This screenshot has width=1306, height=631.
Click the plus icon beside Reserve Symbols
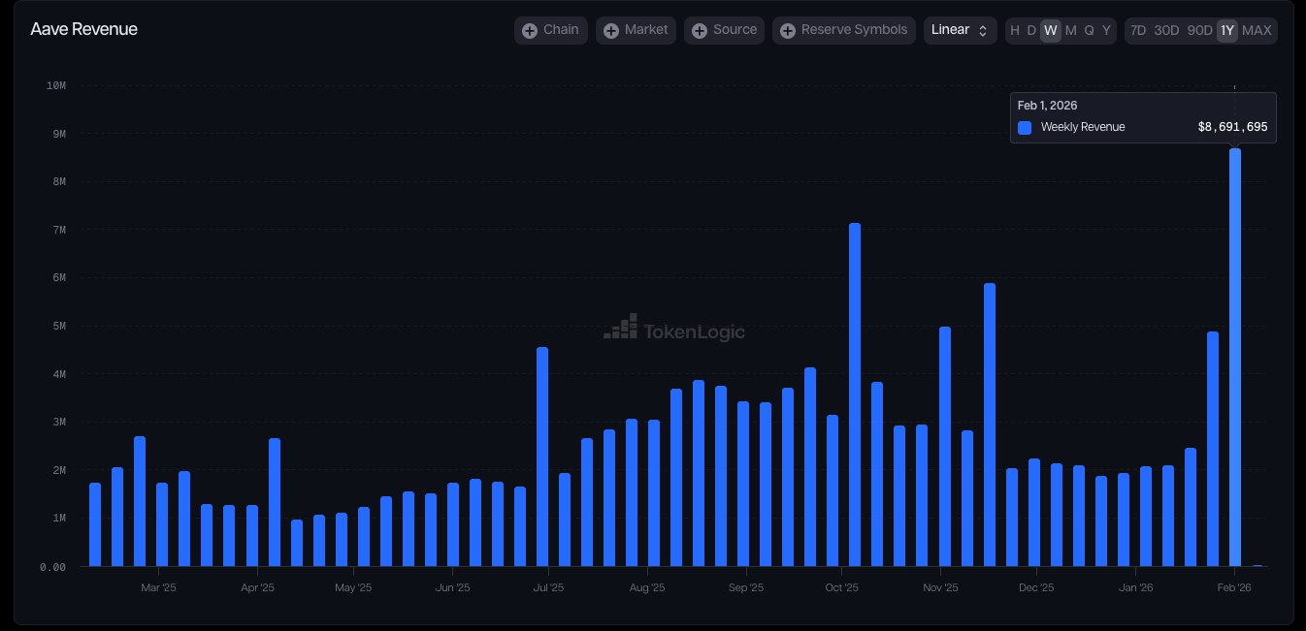(x=788, y=31)
